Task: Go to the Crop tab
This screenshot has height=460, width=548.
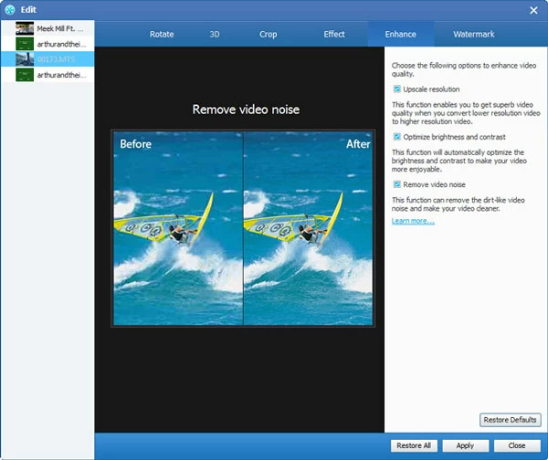Action: coord(269,35)
